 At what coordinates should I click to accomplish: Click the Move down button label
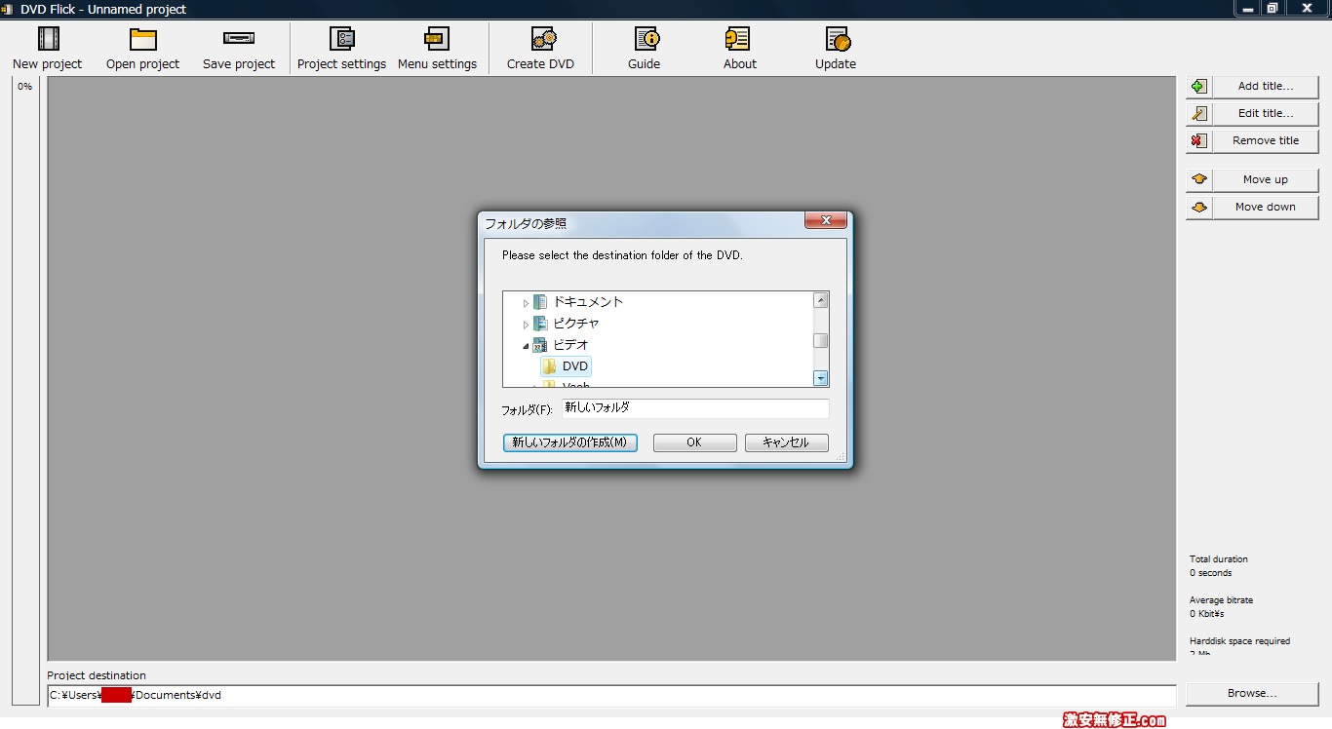tap(1266, 208)
